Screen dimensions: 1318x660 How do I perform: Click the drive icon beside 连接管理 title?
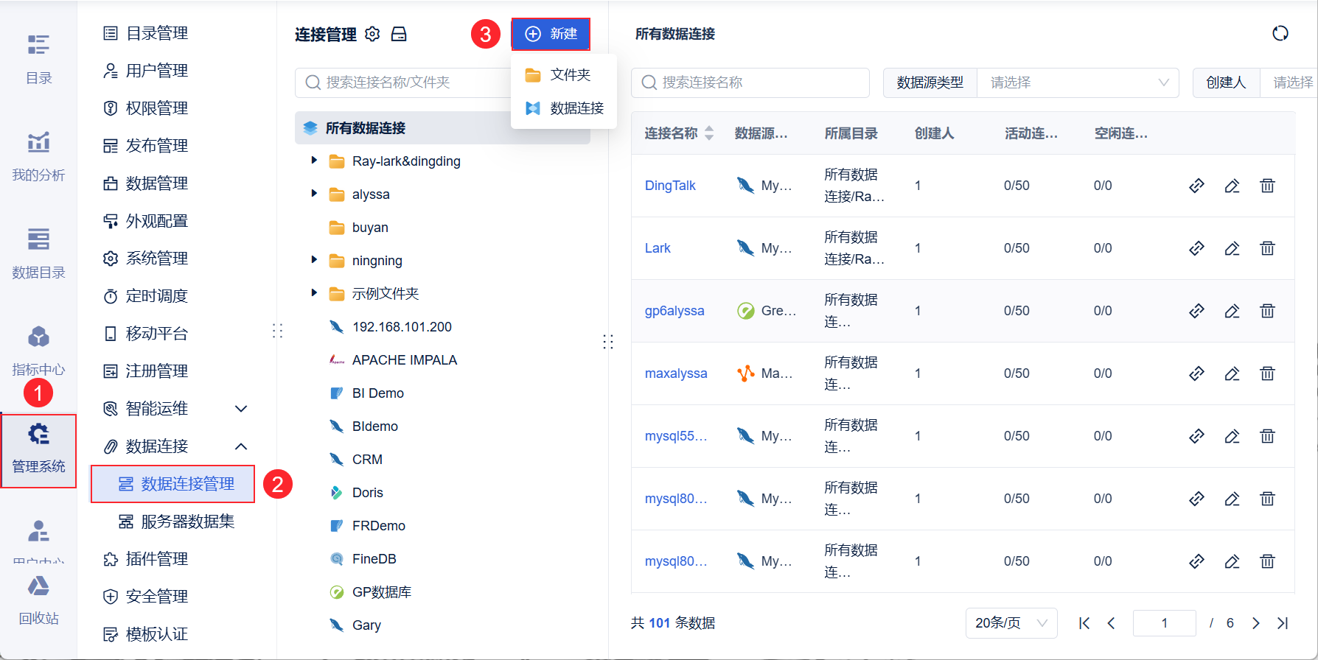click(399, 34)
